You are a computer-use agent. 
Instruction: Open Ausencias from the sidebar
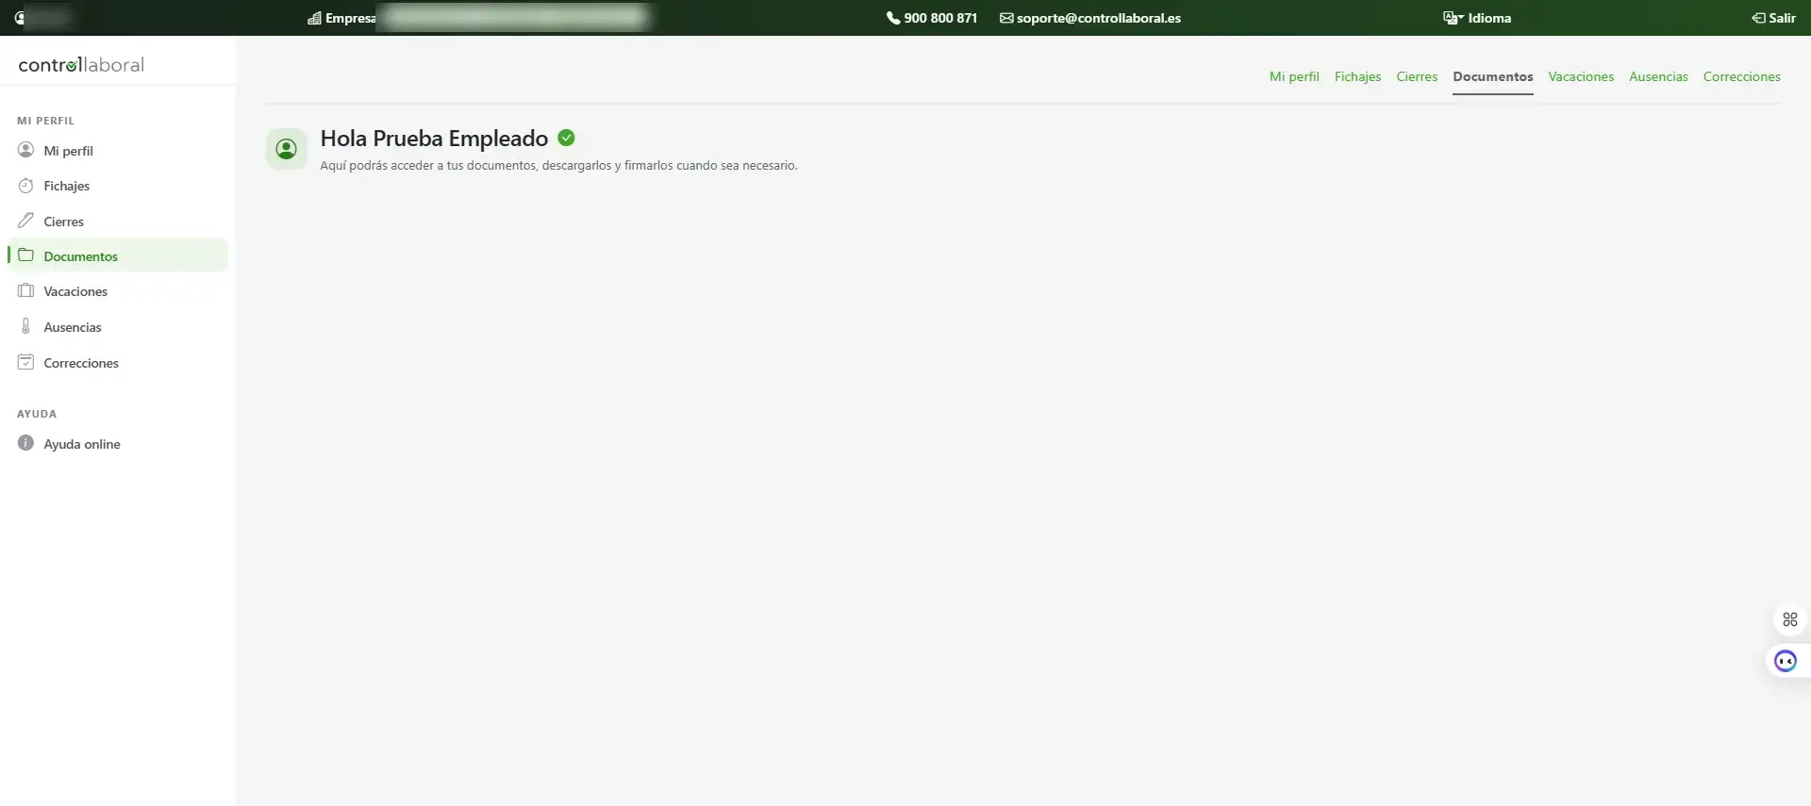click(118, 327)
